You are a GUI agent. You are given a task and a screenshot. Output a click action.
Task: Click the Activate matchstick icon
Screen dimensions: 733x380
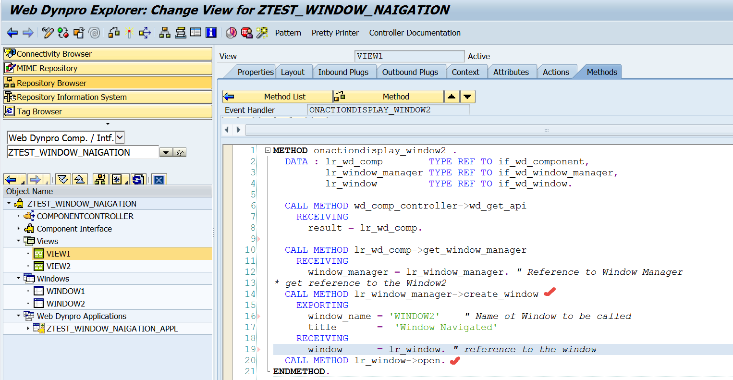(129, 33)
